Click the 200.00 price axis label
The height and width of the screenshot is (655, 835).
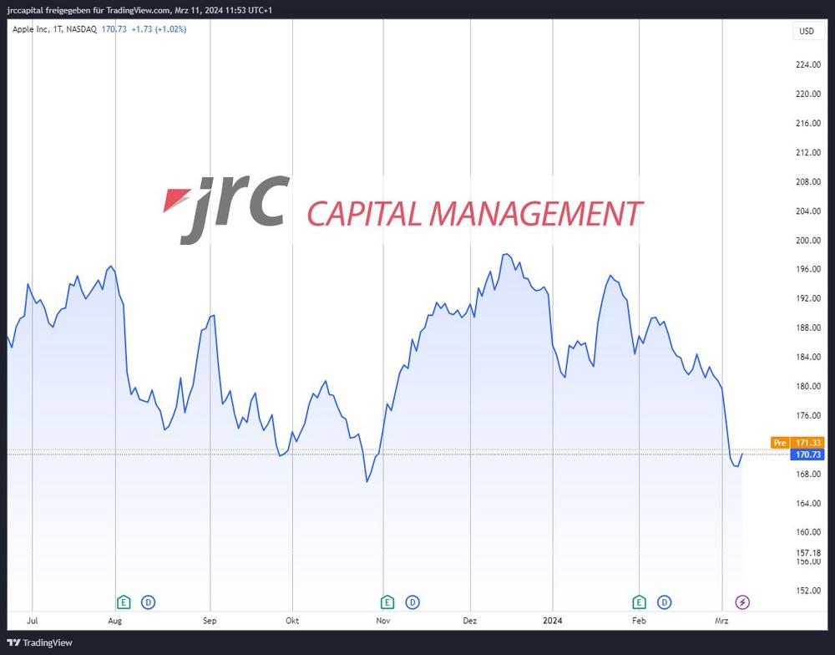pos(807,241)
